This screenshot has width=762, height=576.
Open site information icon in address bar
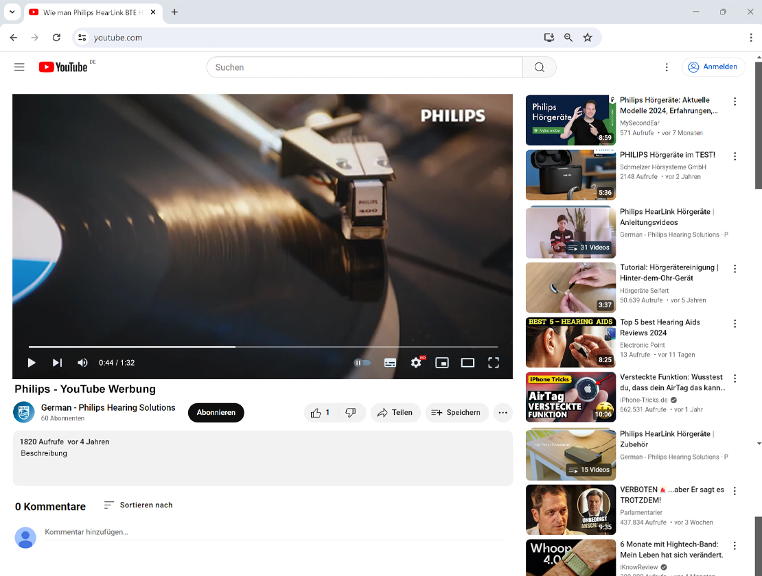tap(82, 37)
